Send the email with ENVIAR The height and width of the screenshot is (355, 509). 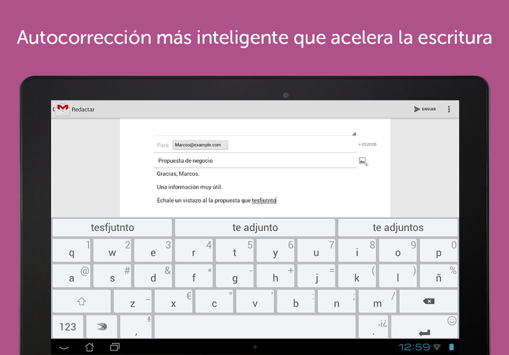coord(425,109)
